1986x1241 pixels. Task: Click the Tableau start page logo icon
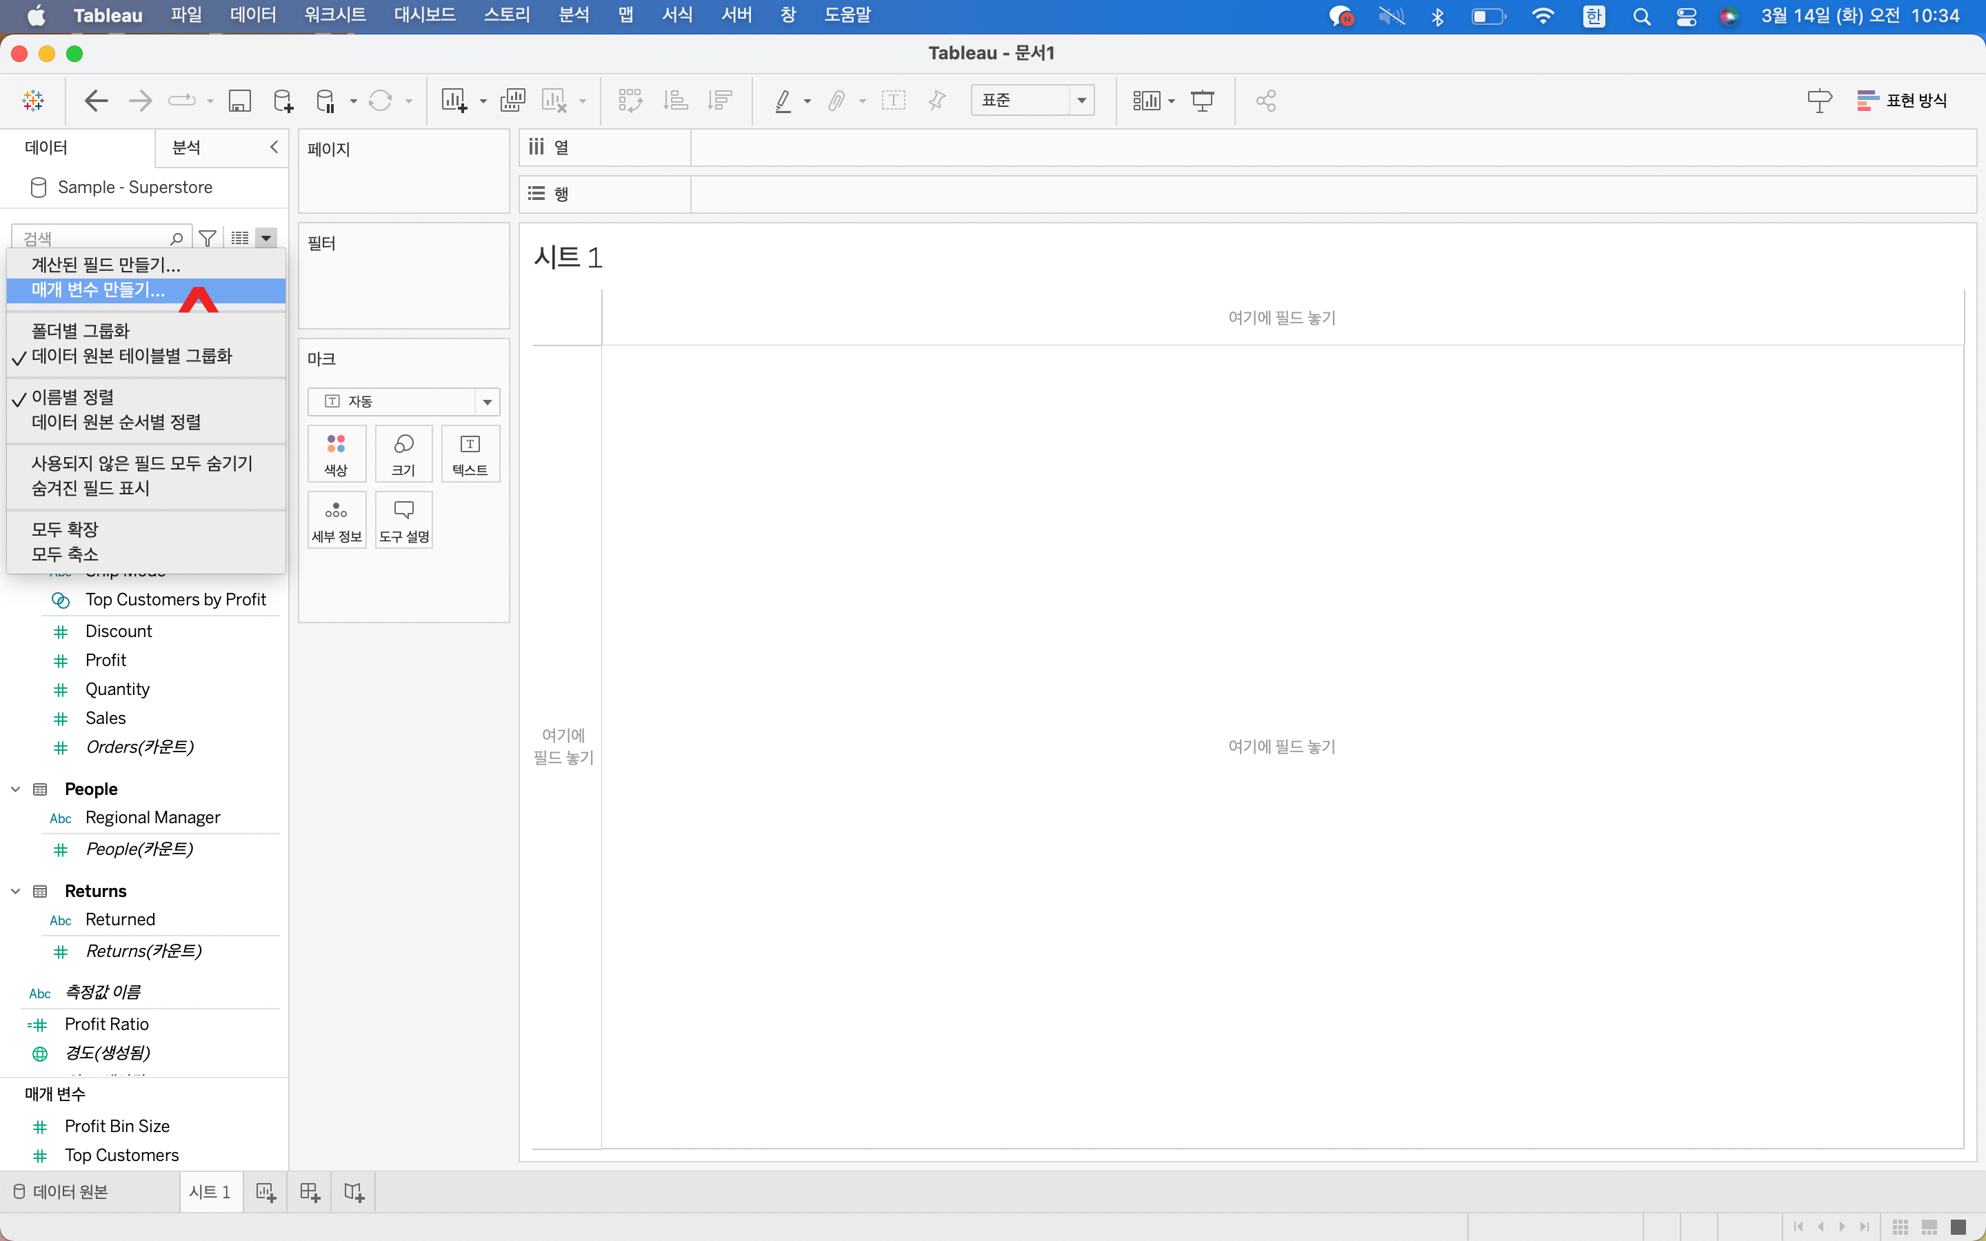[x=34, y=100]
